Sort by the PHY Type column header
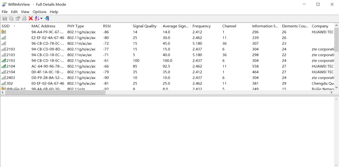The image size is (339, 167). [83, 26]
